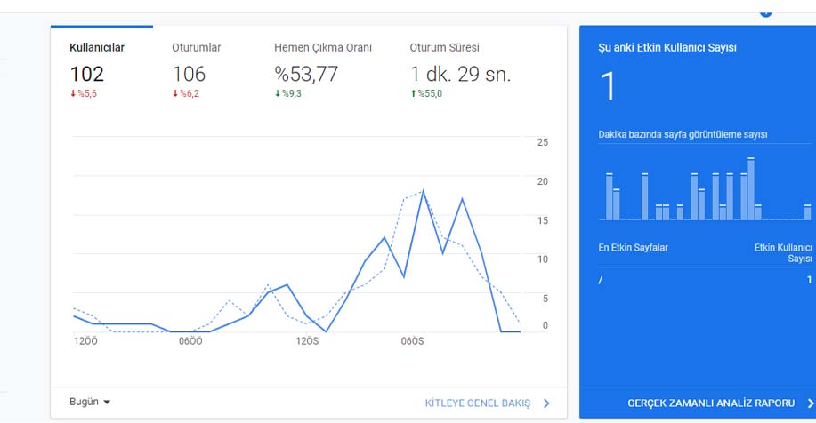Click the dropdown arrow beside Bugün
The width and height of the screenshot is (816, 423).
click(x=107, y=403)
